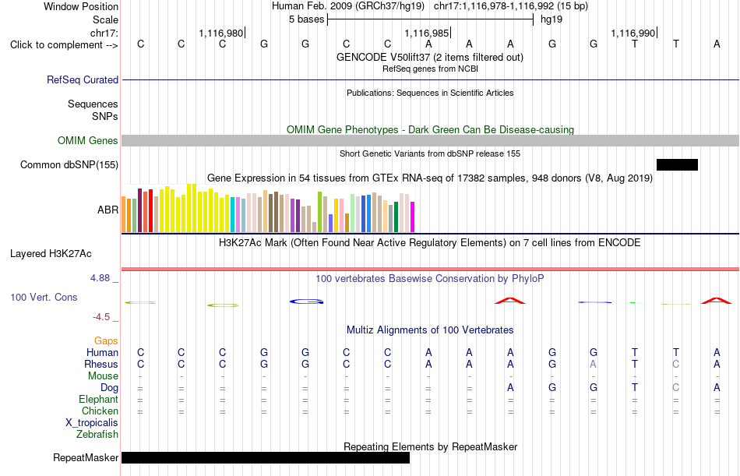740x476 pixels.
Task: Click the red H3K27Ac signal line
Action: point(430,270)
